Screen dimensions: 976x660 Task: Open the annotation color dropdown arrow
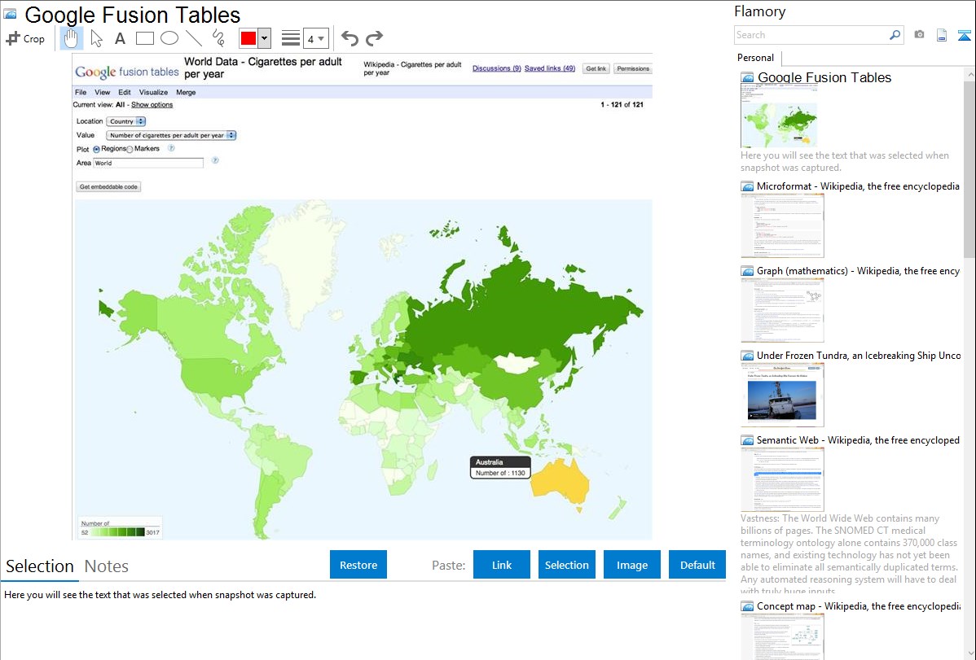pyautogui.click(x=264, y=38)
